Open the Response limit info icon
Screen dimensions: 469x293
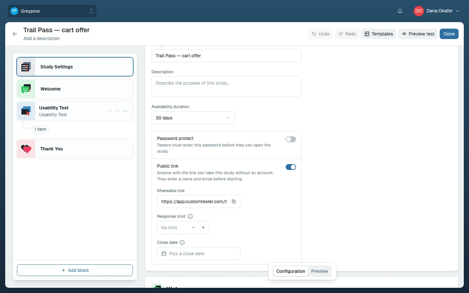click(190, 216)
